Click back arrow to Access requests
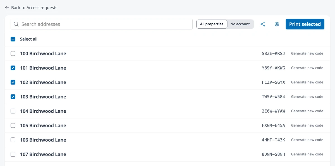This screenshot has width=335, height=166. click(x=7, y=8)
